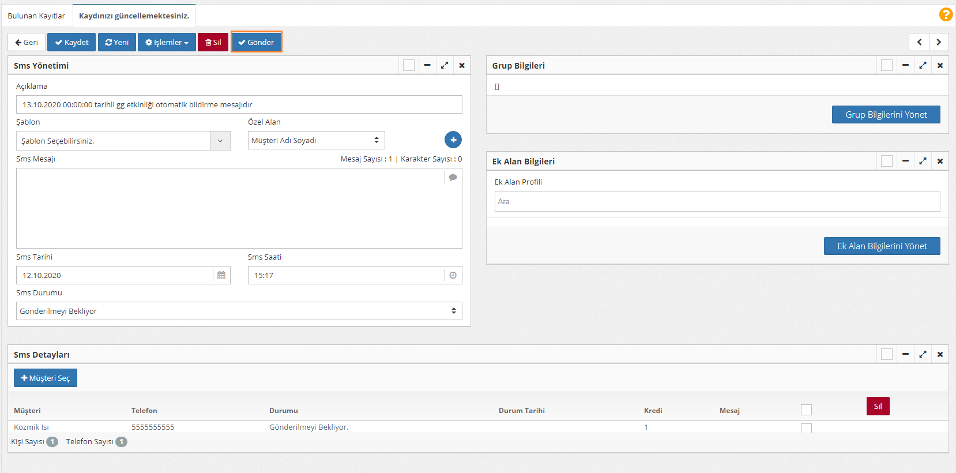Viewport: 956px width, 473px height.
Task: Go to the next record arrow
Action: (x=939, y=42)
